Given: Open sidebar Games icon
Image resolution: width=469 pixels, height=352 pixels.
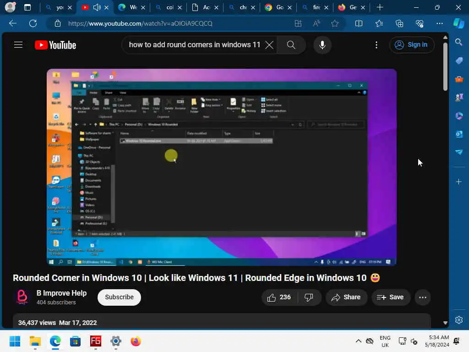Looking at the screenshot, I should tap(459, 97).
